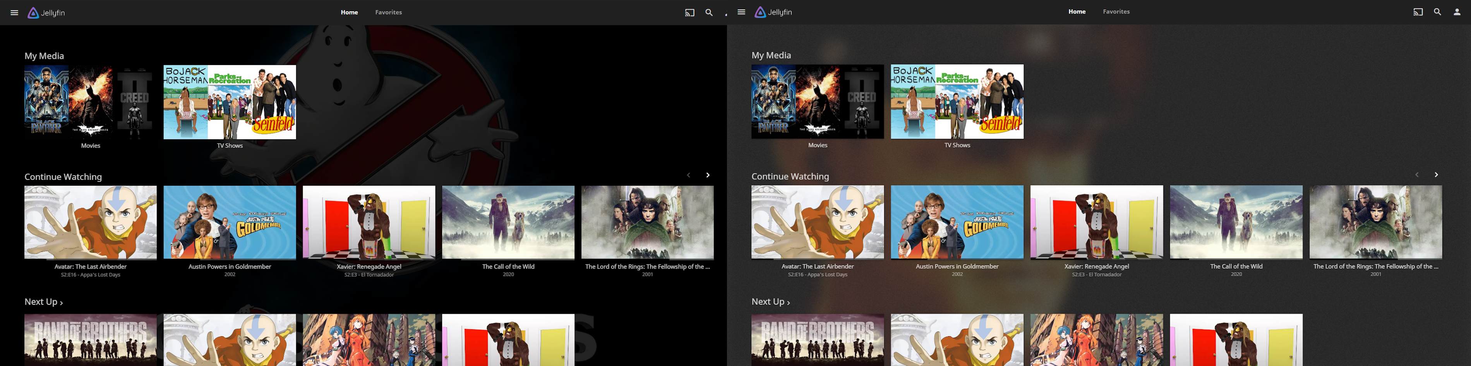Select Favorites tab in right window
1471x366 pixels.
click(1116, 12)
